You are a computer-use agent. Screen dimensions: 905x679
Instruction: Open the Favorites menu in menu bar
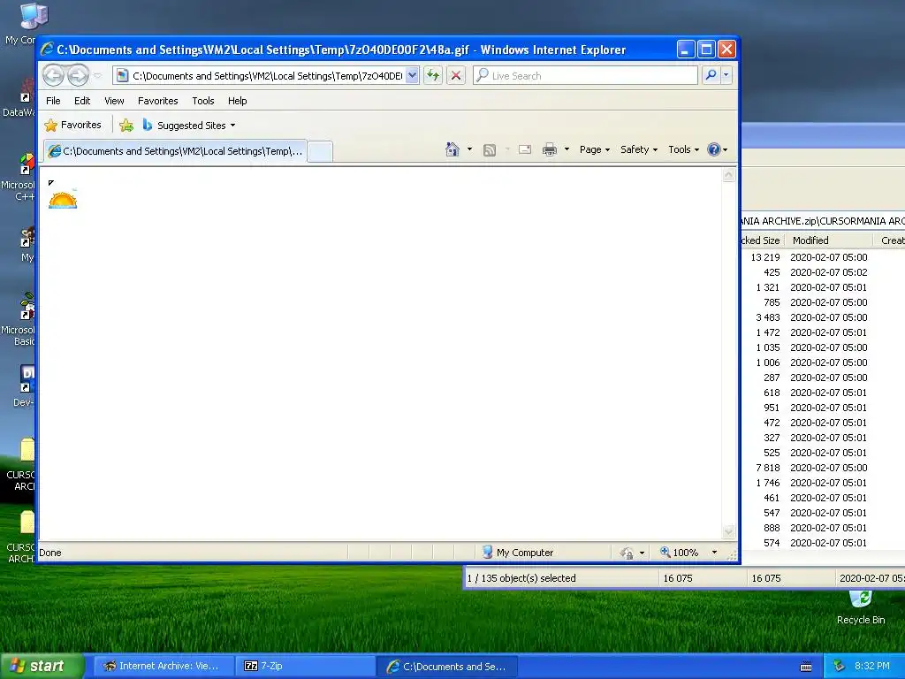point(157,101)
